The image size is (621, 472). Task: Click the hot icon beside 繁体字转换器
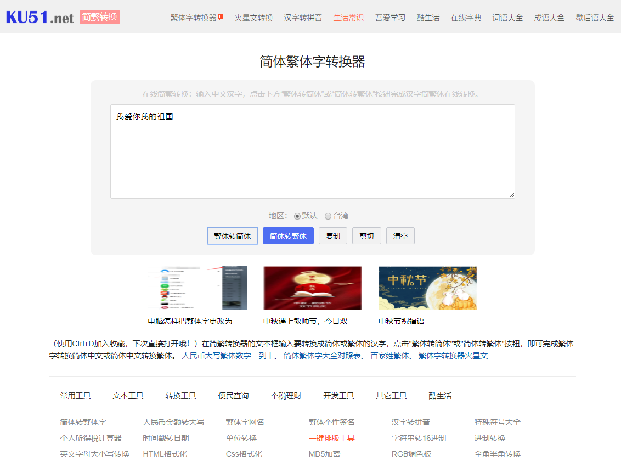point(221,16)
